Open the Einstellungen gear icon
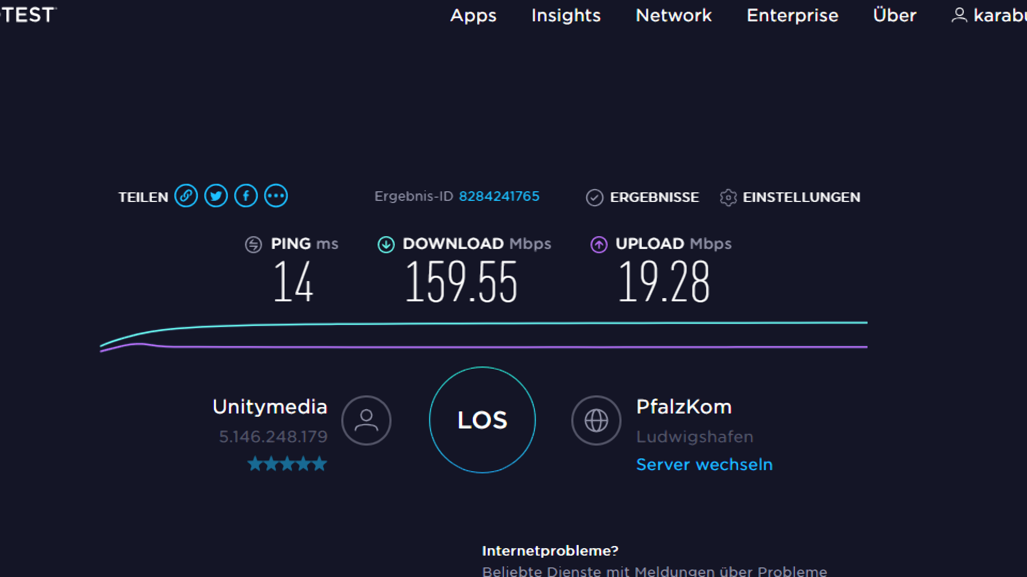This screenshot has height=577, width=1027. click(x=728, y=198)
